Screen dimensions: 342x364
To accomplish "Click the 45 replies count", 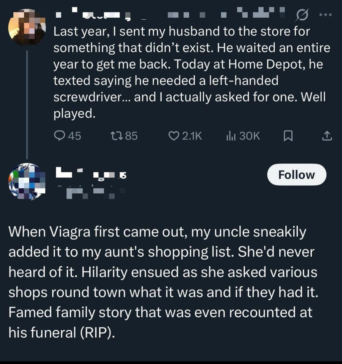I will click(74, 136).
